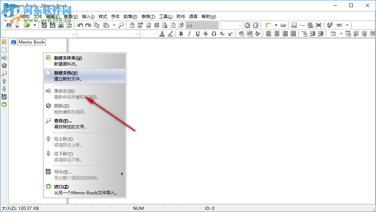
Task: Click the spell check AB checkmark icon
Action: pos(330,25)
